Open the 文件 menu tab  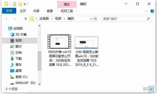pyautogui.click(x=9, y=11)
